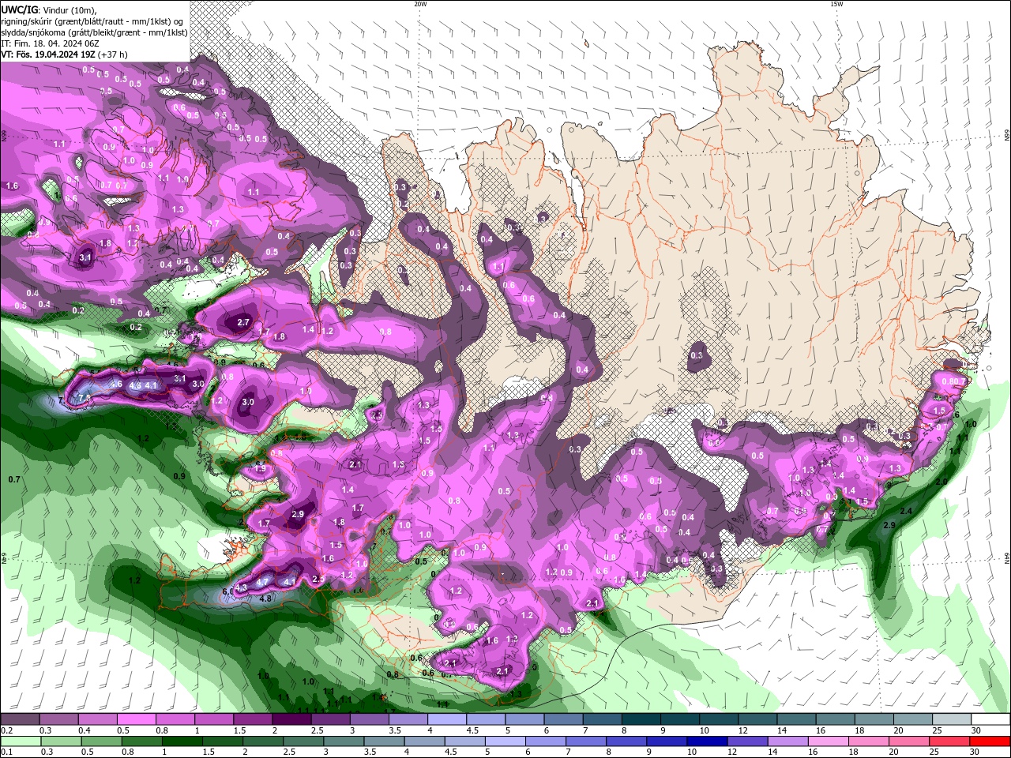This screenshot has width=1011, height=758.
Task: Pick the darkest green rain swatch between 1 and 1.5
Action: click(182, 741)
